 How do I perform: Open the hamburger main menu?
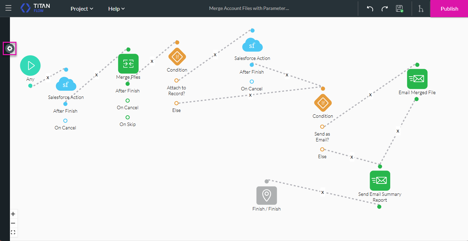8,8
